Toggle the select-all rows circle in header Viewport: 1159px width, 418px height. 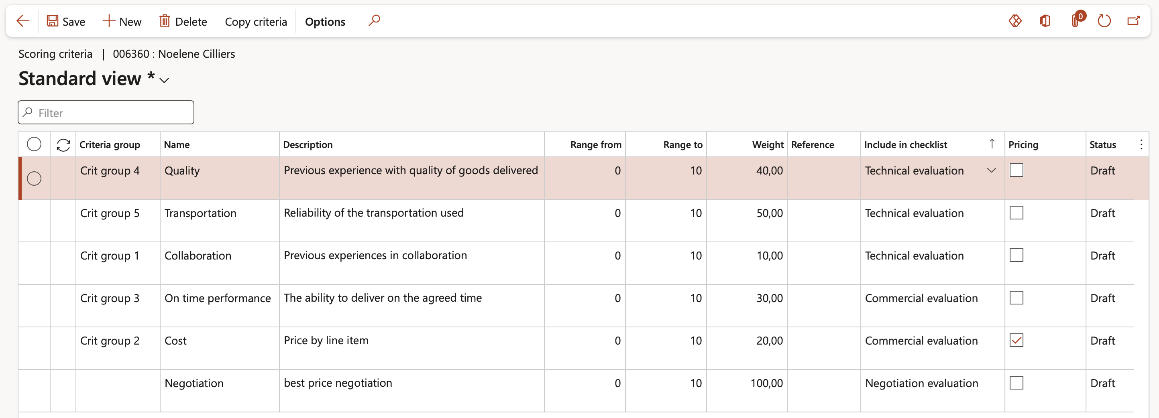[x=34, y=144]
